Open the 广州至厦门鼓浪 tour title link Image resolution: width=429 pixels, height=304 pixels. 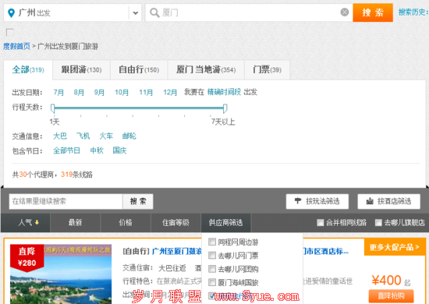(x=177, y=251)
